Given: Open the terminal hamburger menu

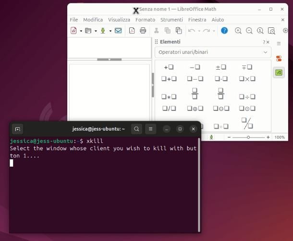Looking at the screenshot, I should point(150,129).
